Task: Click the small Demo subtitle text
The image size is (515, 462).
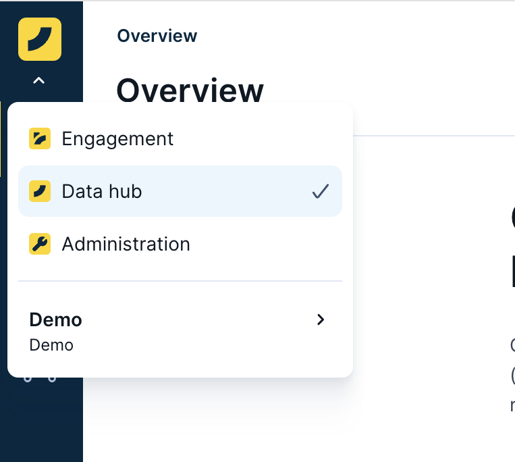Action: (51, 345)
